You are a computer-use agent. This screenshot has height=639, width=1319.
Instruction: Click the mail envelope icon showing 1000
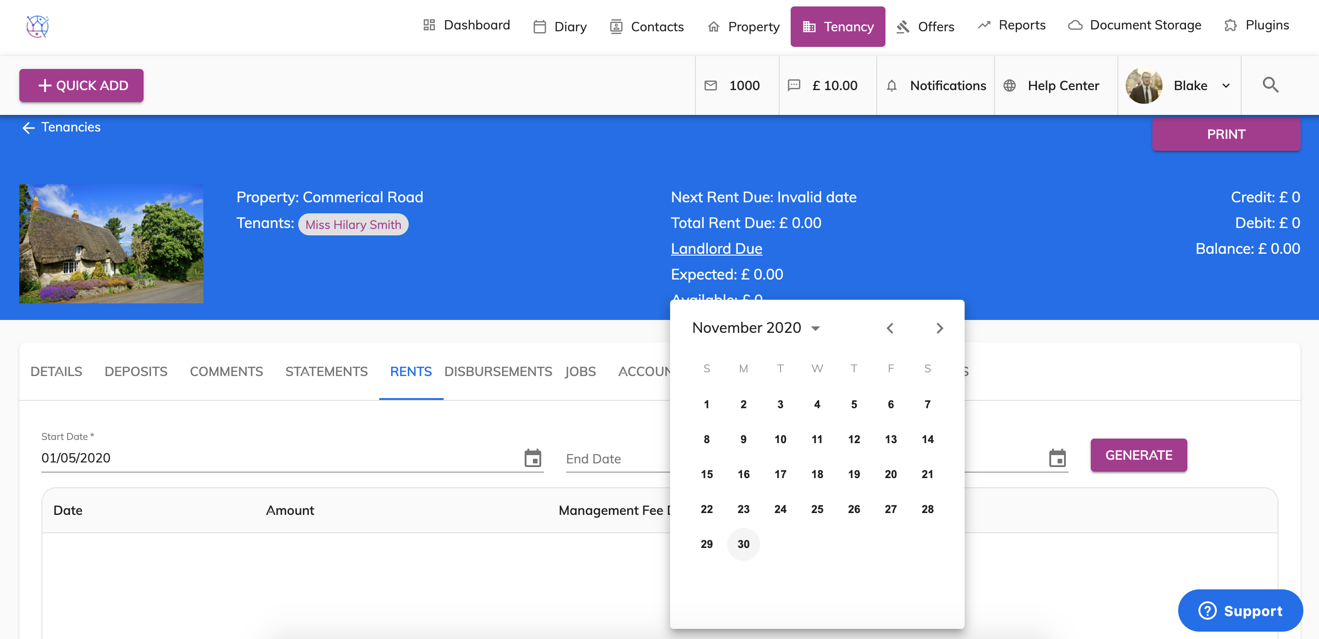point(711,86)
